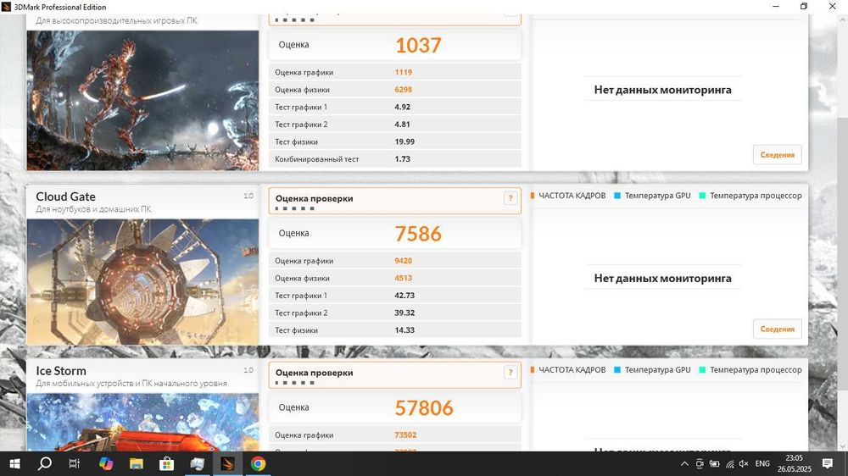Click the Cloud Gate preview thumbnail
The image size is (848, 476).
142,281
